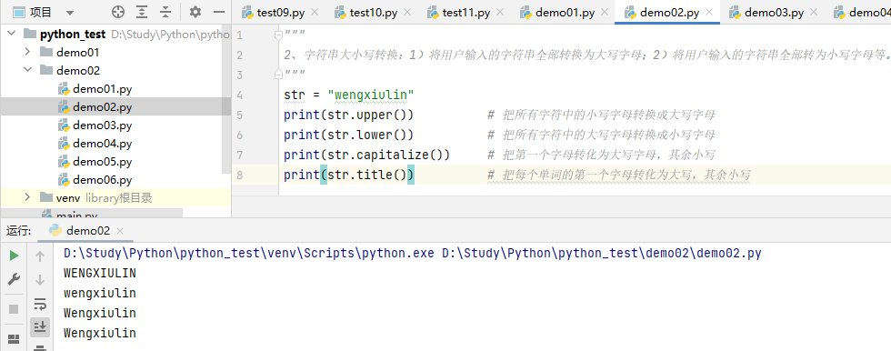Go up the stack trace arrow
Viewport: 891px width, 351px height.
click(x=40, y=256)
